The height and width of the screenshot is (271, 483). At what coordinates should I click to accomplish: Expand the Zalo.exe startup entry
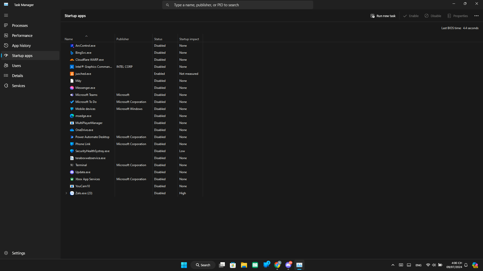(x=66, y=193)
